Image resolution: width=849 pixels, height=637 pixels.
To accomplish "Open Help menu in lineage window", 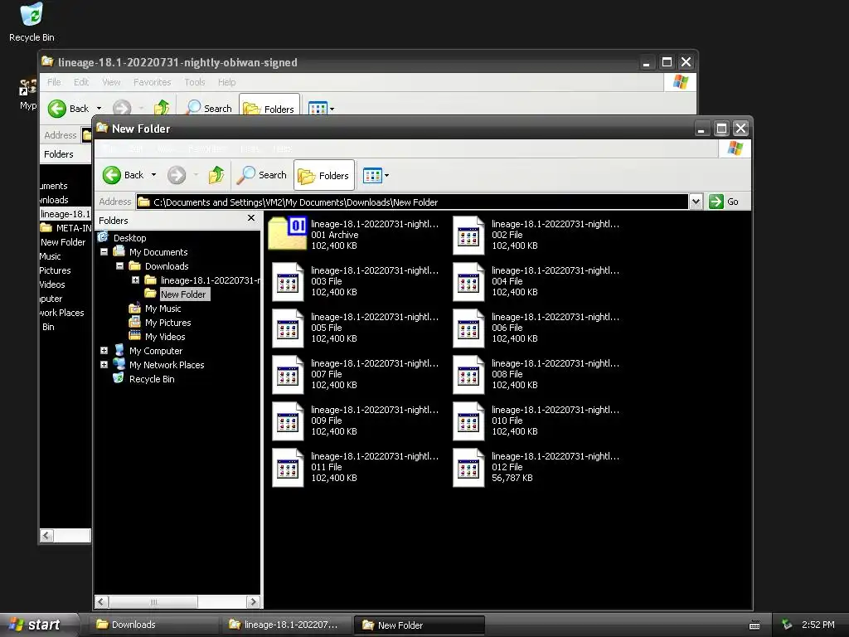I will tap(227, 82).
